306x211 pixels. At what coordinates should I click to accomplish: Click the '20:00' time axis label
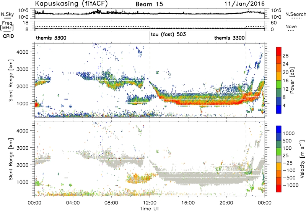click(x=226, y=203)
